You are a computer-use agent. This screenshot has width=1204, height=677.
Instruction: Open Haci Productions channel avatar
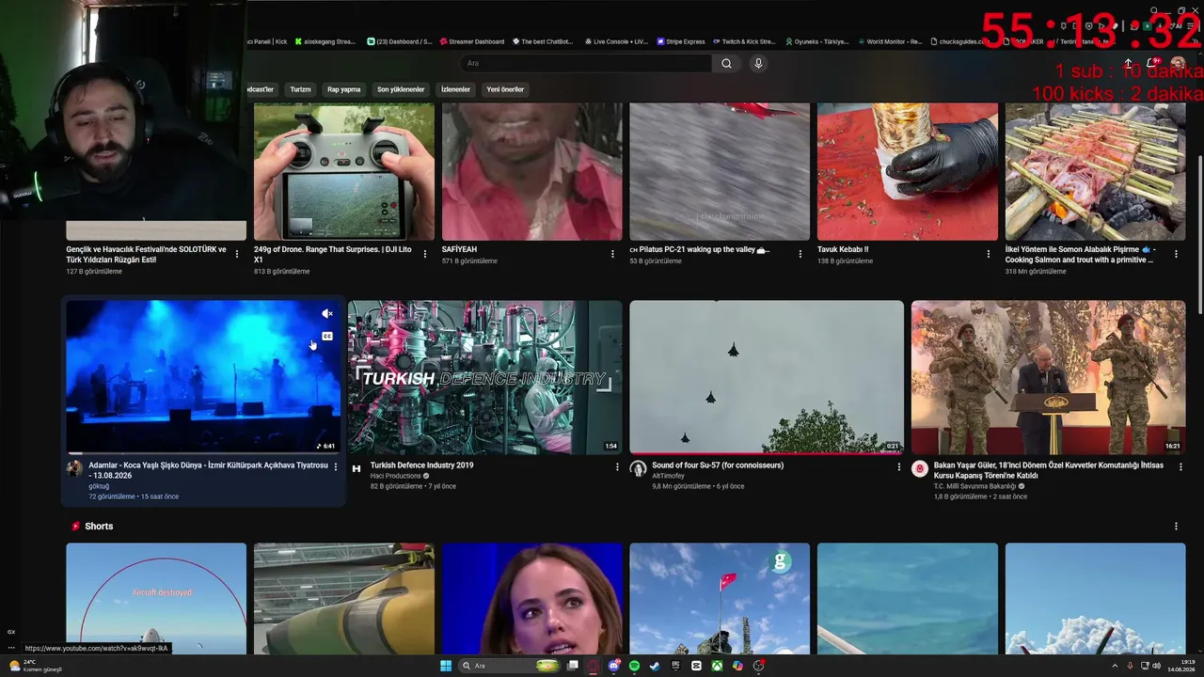356,468
